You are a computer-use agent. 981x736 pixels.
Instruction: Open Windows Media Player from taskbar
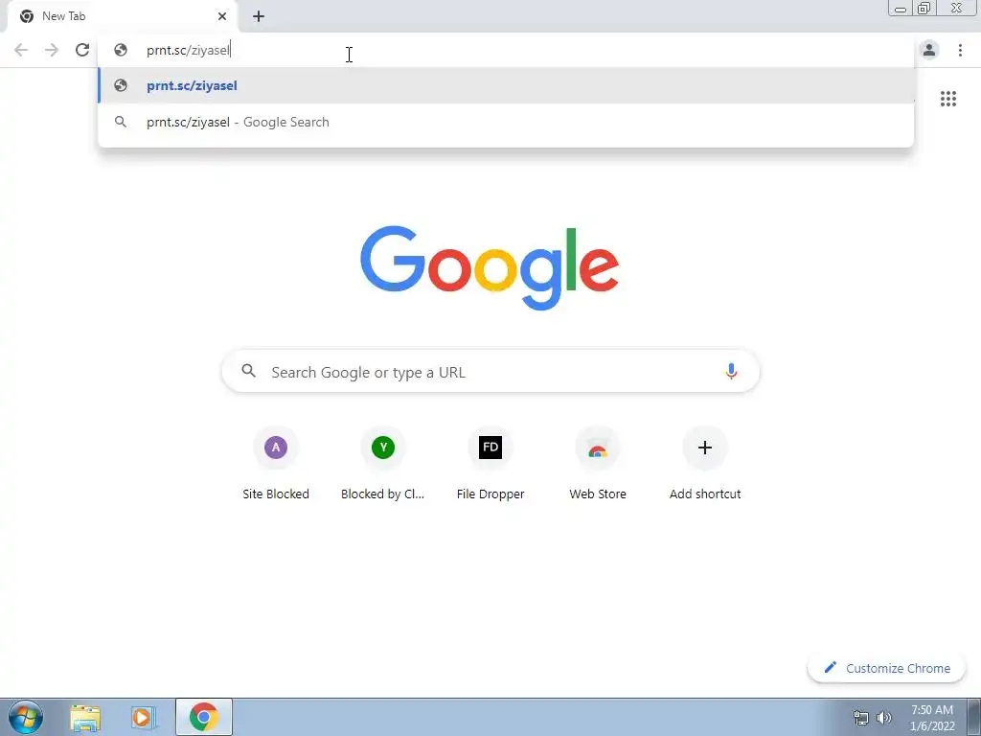(x=144, y=718)
